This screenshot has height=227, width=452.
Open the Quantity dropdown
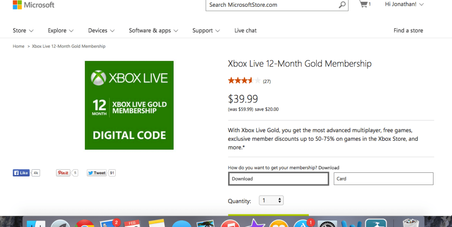click(x=271, y=200)
